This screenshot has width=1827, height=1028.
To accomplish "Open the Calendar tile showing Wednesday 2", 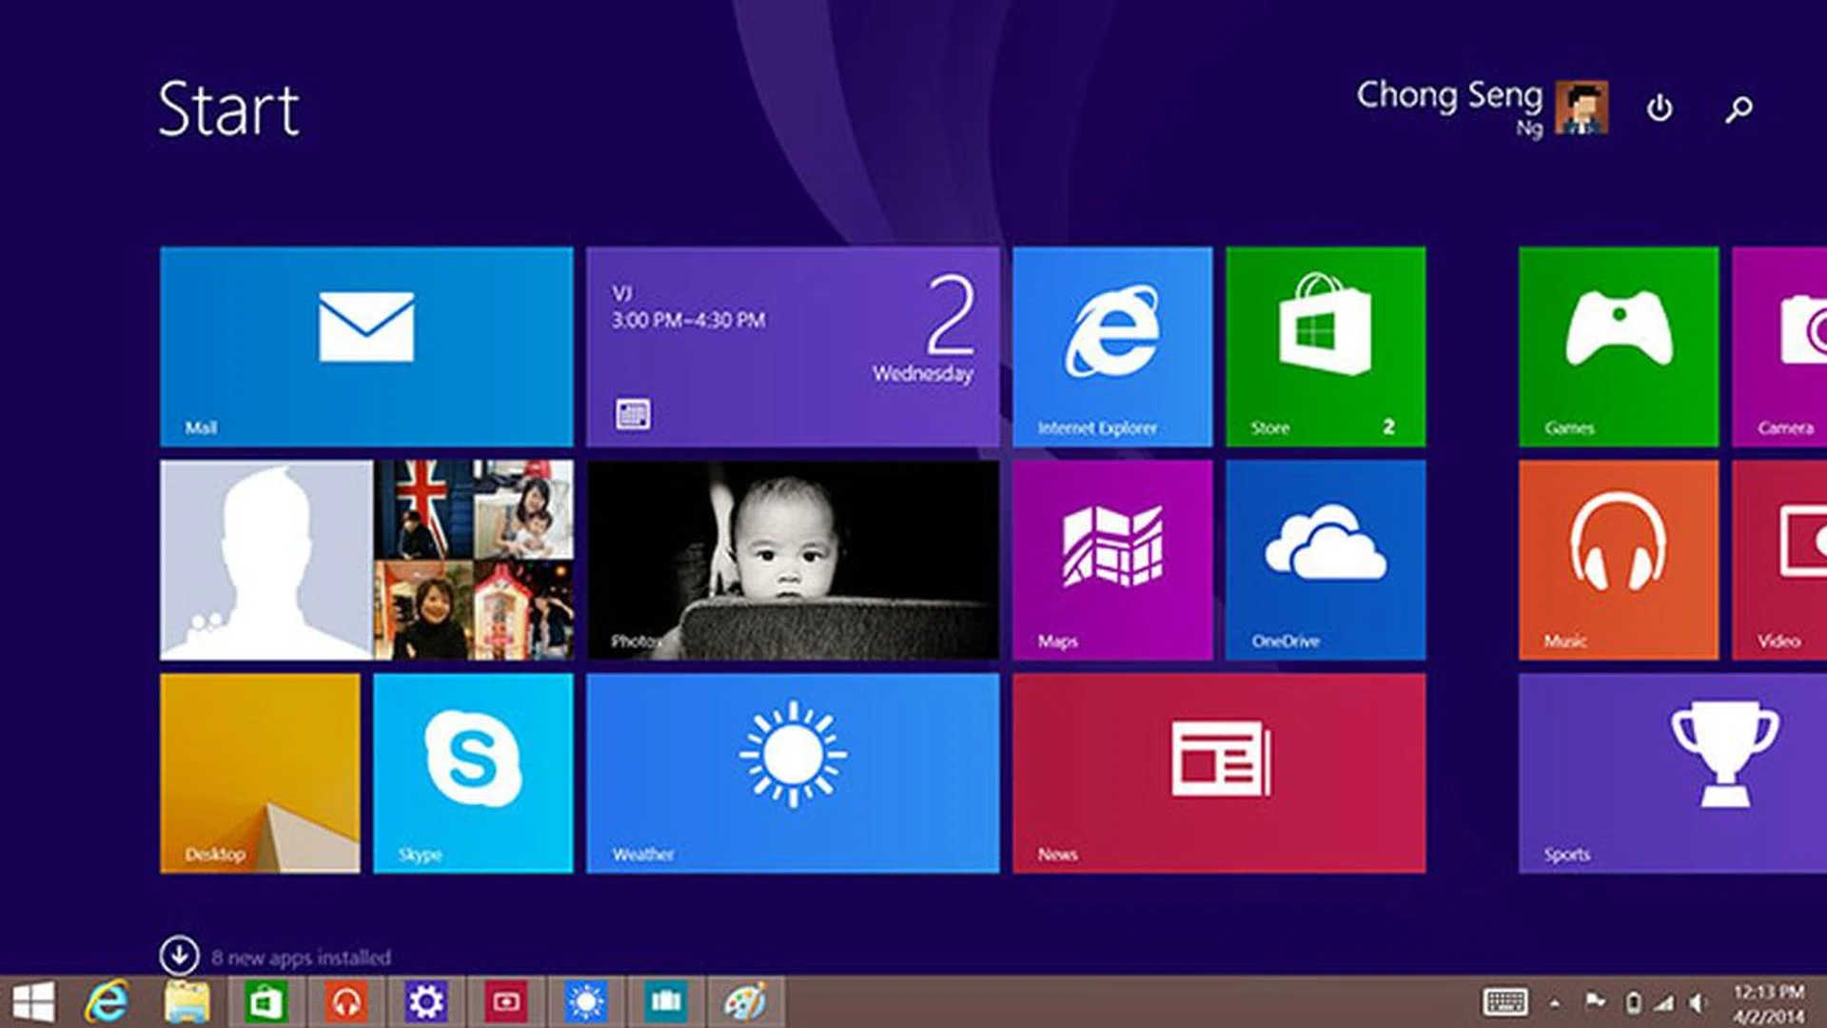I will 793,347.
